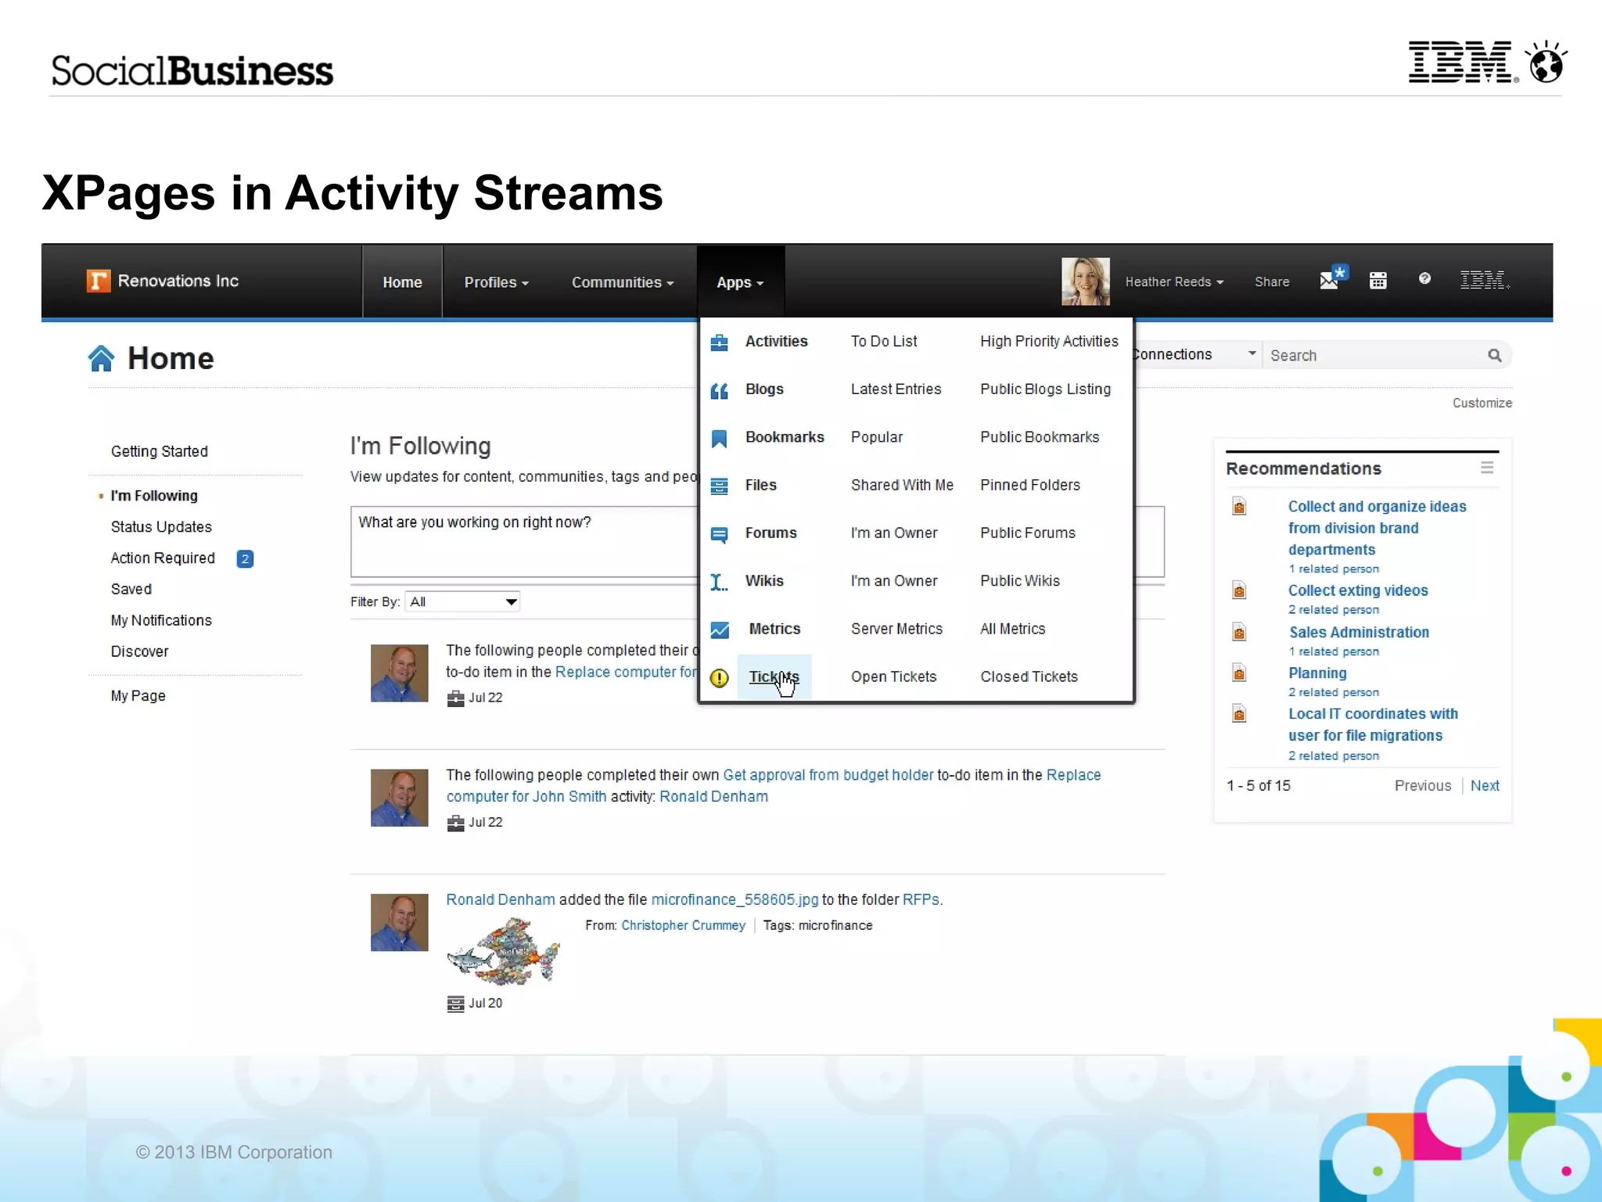Select Home in navigation bar

tap(402, 282)
